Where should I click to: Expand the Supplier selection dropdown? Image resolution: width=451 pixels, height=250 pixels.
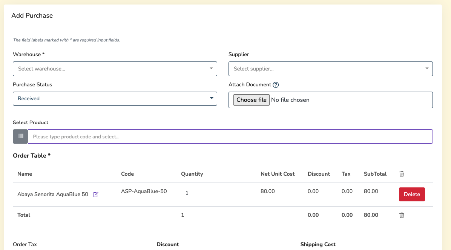pos(330,69)
